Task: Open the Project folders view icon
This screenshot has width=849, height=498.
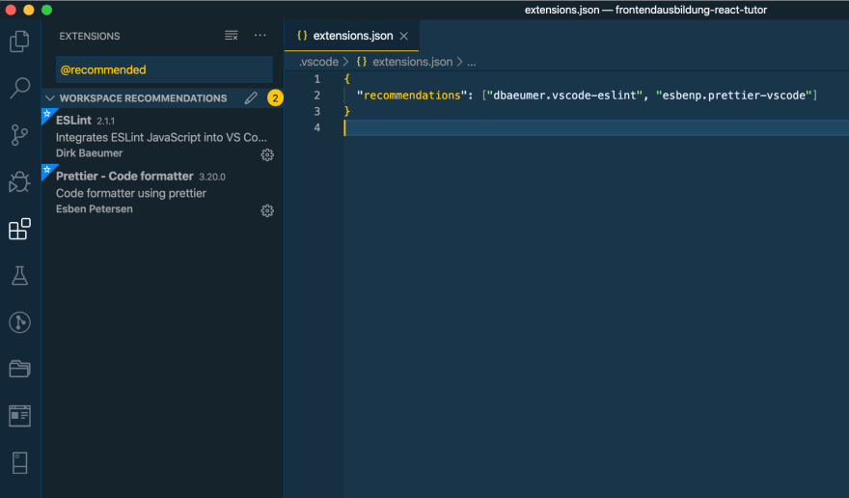Action: coord(19,369)
